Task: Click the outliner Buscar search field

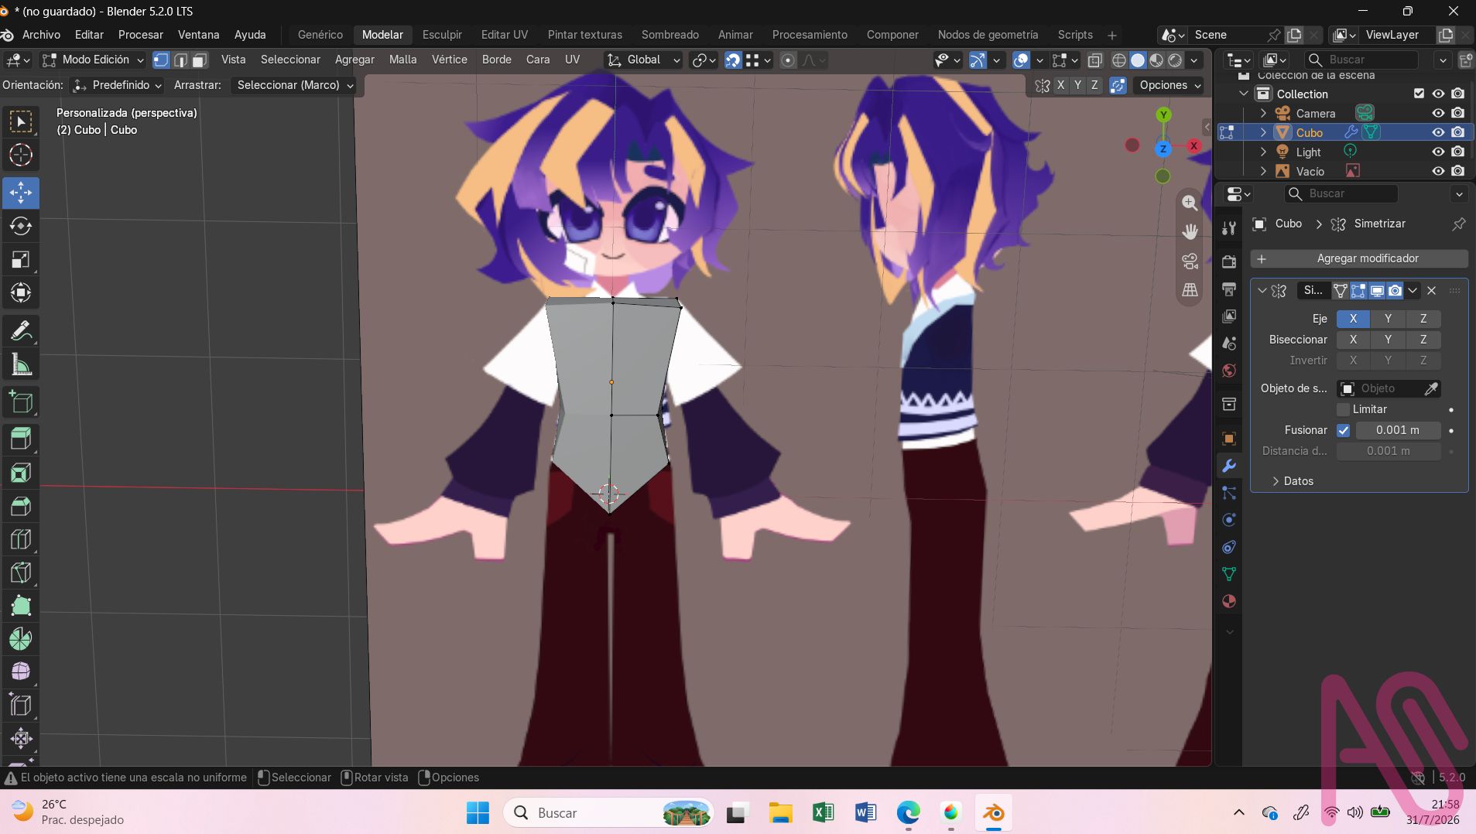Action: coord(1361,60)
